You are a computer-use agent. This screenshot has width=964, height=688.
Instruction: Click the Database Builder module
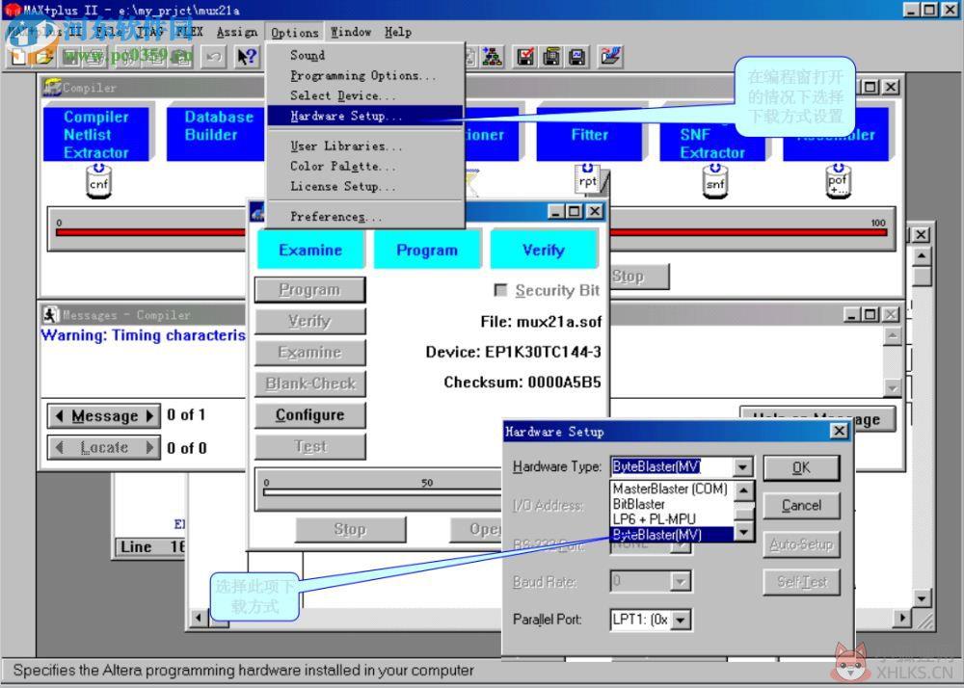point(215,135)
